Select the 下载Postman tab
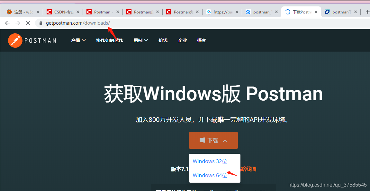Image resolution: width=370 pixels, height=191 pixels. tap(301, 12)
